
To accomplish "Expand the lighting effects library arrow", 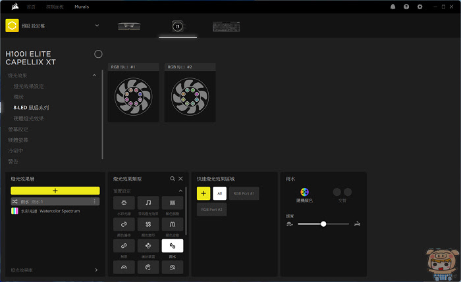I will coord(96,270).
